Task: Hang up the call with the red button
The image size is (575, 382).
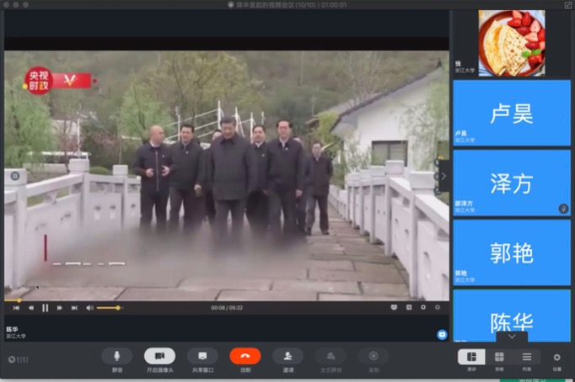Action: pyautogui.click(x=245, y=356)
